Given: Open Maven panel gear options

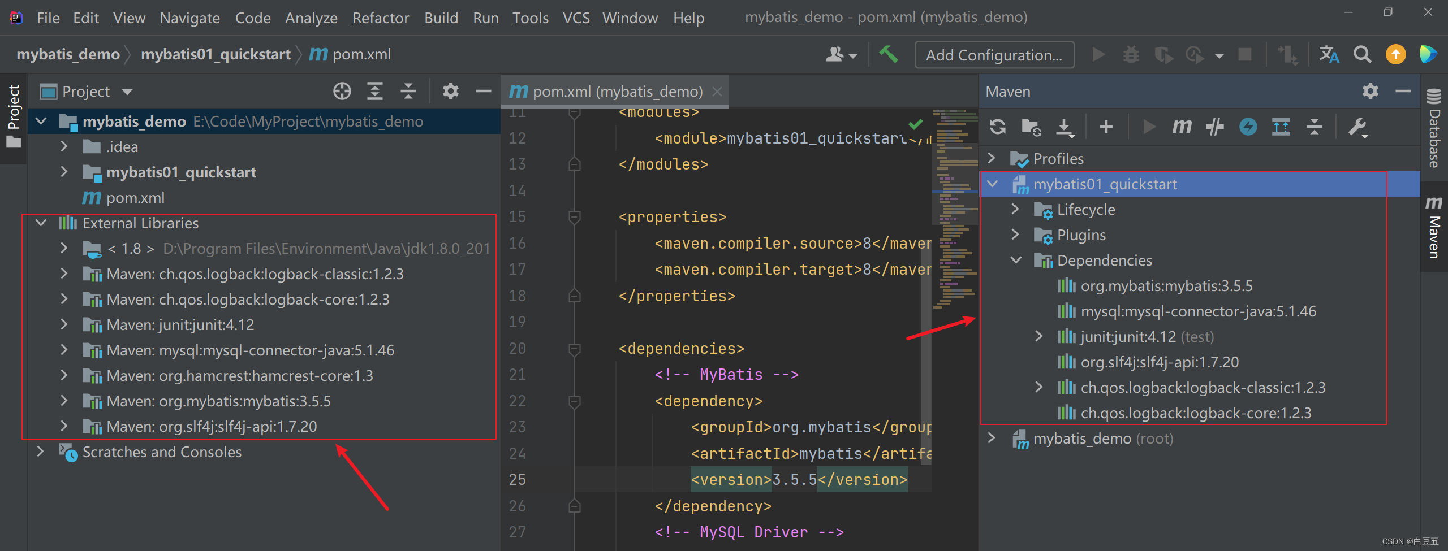Looking at the screenshot, I should (x=1371, y=91).
